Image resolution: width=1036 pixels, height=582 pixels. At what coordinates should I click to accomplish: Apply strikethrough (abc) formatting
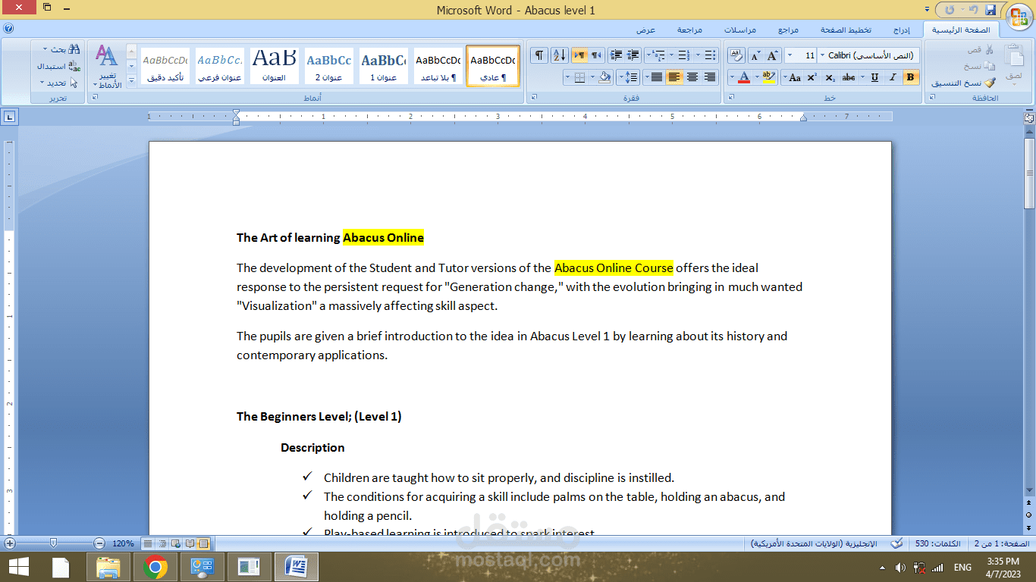tap(849, 77)
